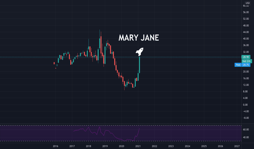Click the 56.00 price scale label
Viewport: 254px width, 149px height.
(246, 12)
